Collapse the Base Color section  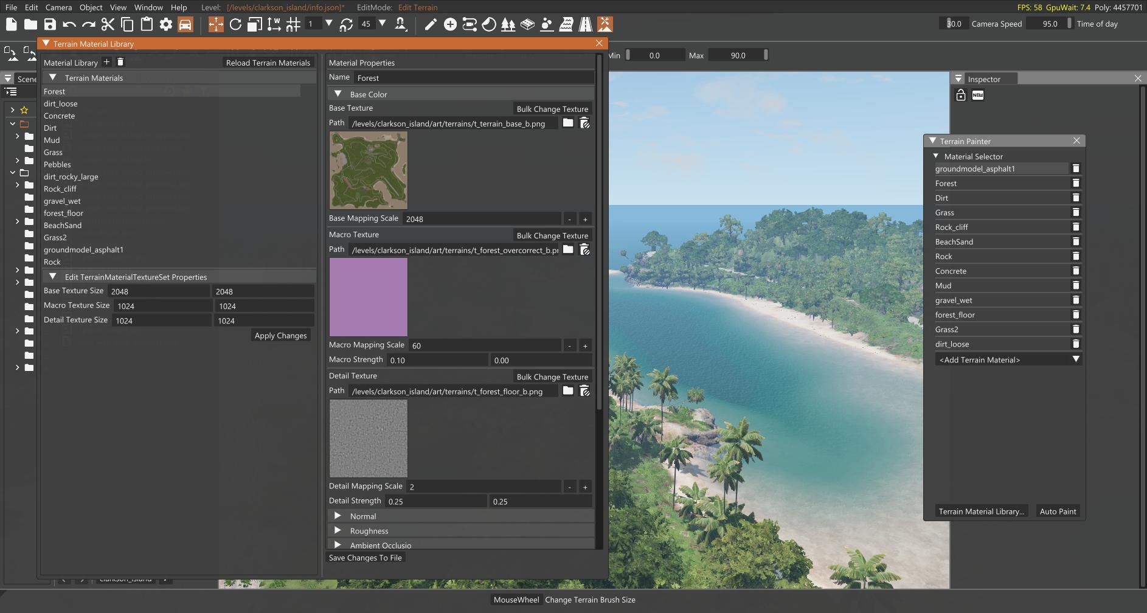(338, 94)
